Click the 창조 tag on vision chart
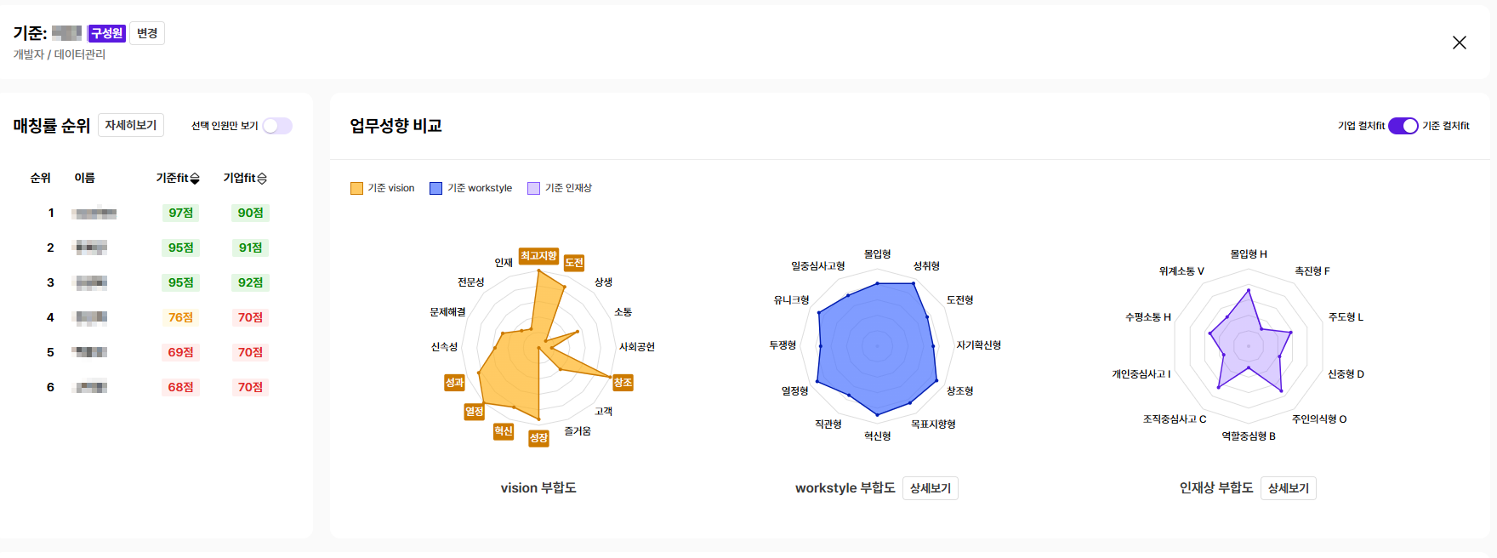The width and height of the screenshot is (1497, 558). click(623, 383)
